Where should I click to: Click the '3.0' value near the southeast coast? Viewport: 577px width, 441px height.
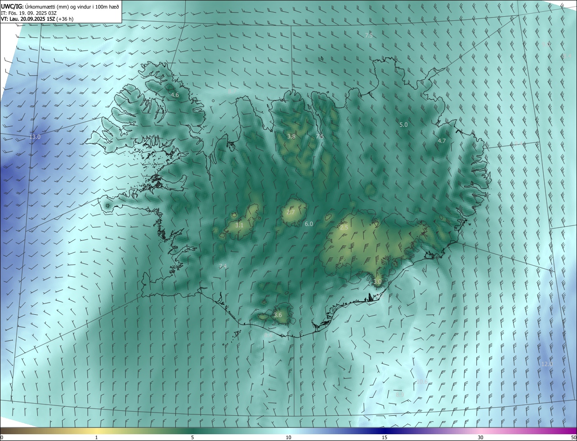point(377,281)
